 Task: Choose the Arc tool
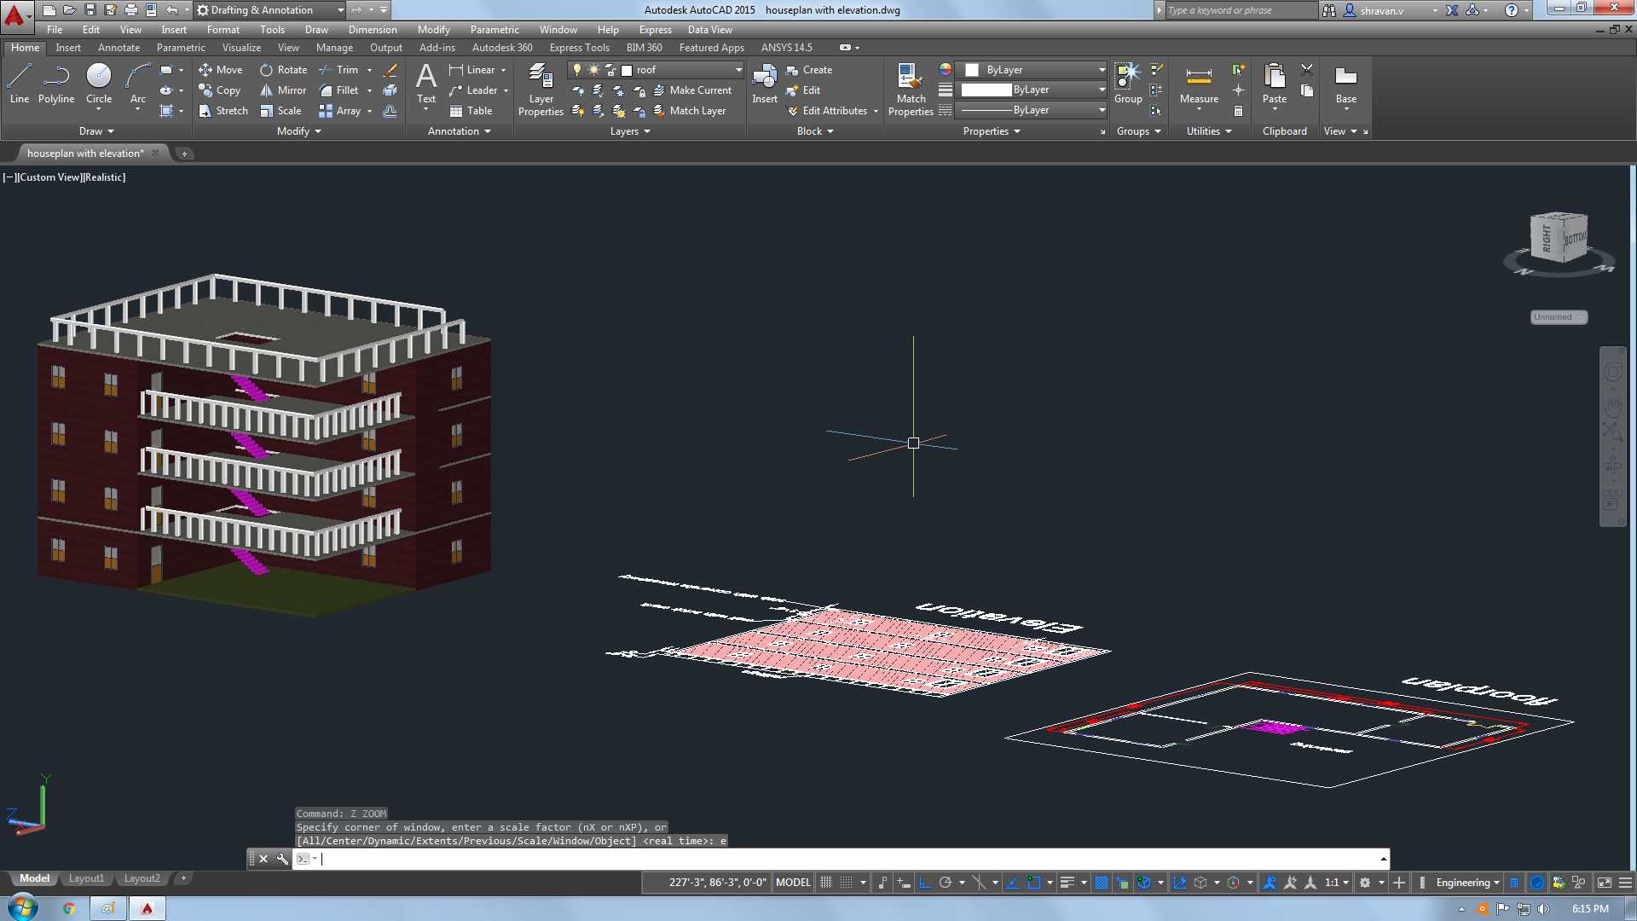coord(137,84)
